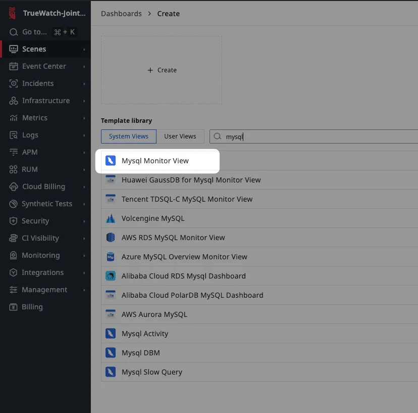The image size is (418, 413).
Task: Select Tencent TDSQL-C MySQL Monitor View
Action: [259, 199]
